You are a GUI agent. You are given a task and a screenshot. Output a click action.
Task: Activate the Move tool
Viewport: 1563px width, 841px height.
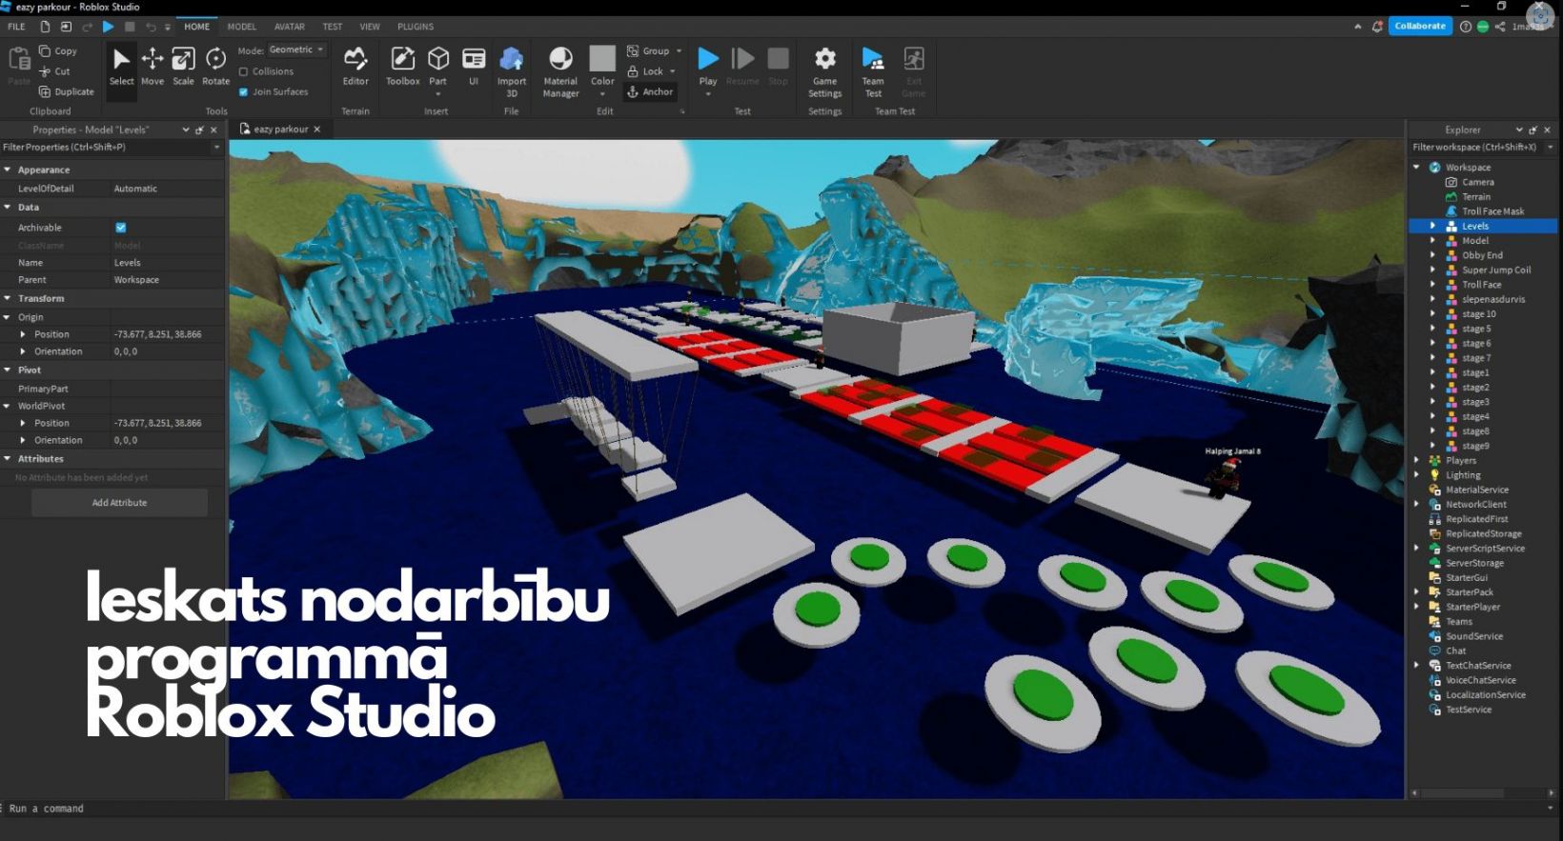click(152, 67)
